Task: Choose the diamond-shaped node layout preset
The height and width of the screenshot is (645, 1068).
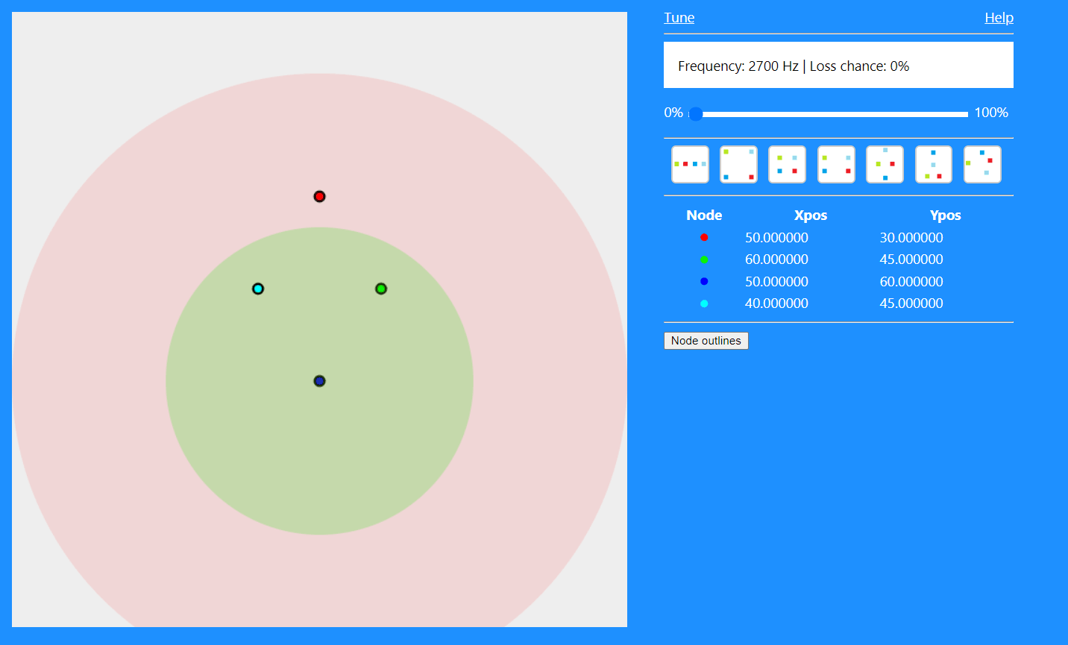Action: coord(885,164)
